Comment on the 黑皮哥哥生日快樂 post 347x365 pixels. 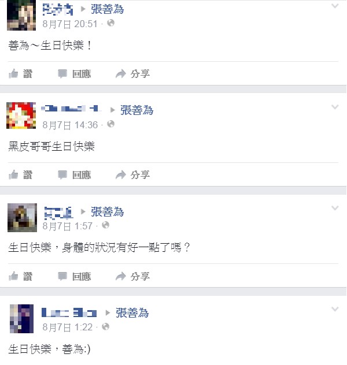[75, 175]
